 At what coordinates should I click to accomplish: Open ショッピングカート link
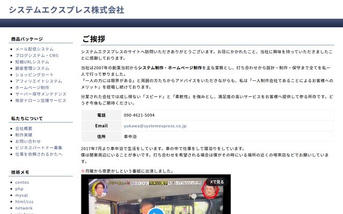coord(34,75)
